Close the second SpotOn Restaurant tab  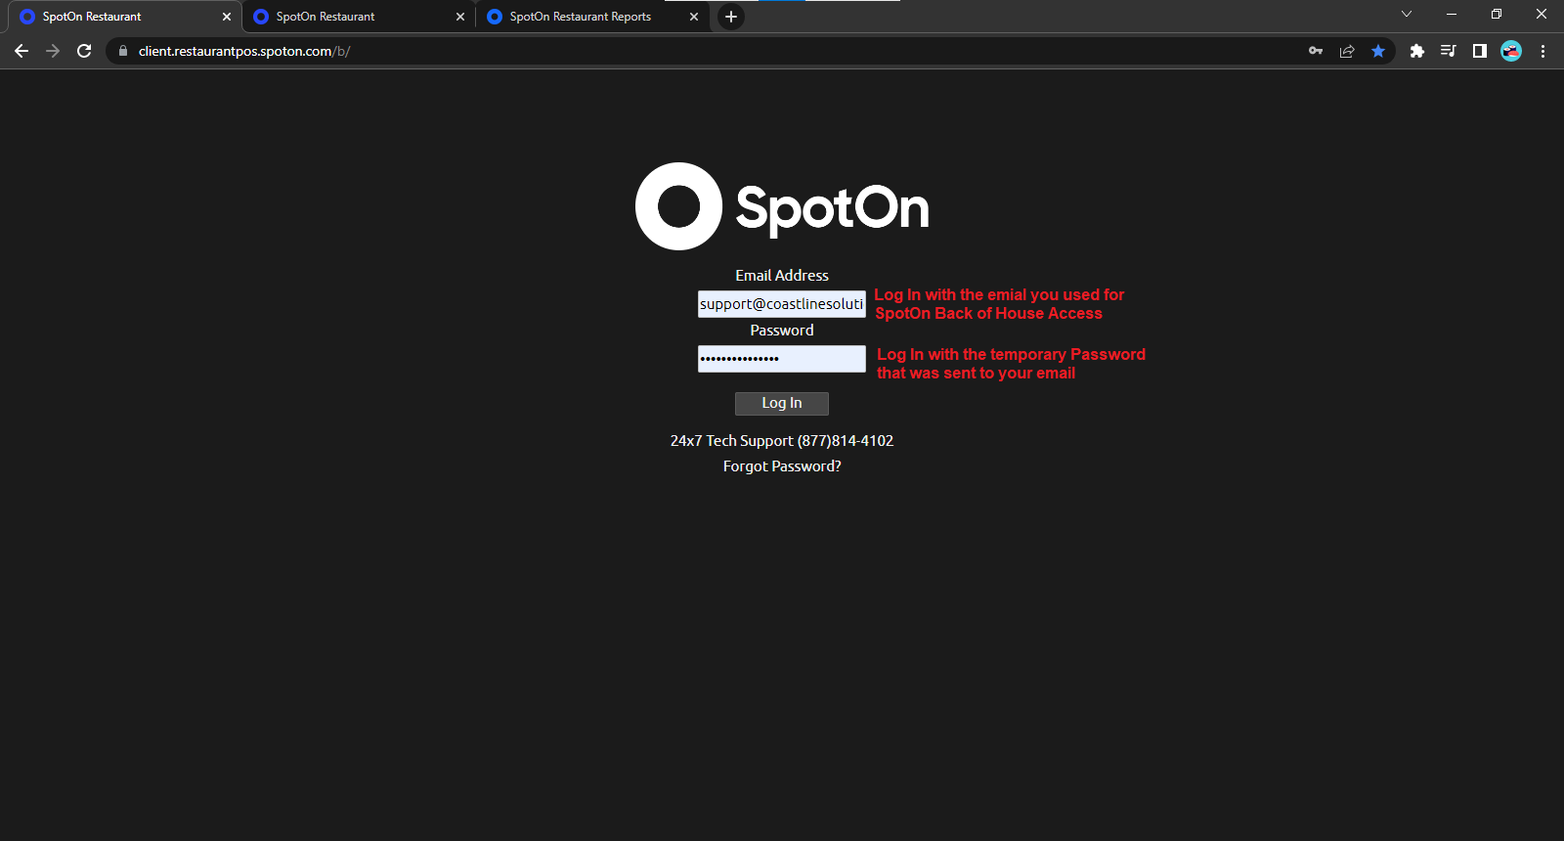(x=460, y=17)
